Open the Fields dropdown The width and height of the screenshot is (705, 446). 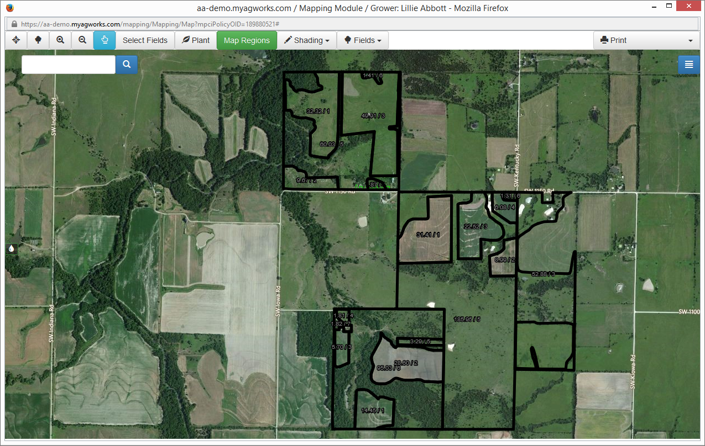tap(363, 40)
